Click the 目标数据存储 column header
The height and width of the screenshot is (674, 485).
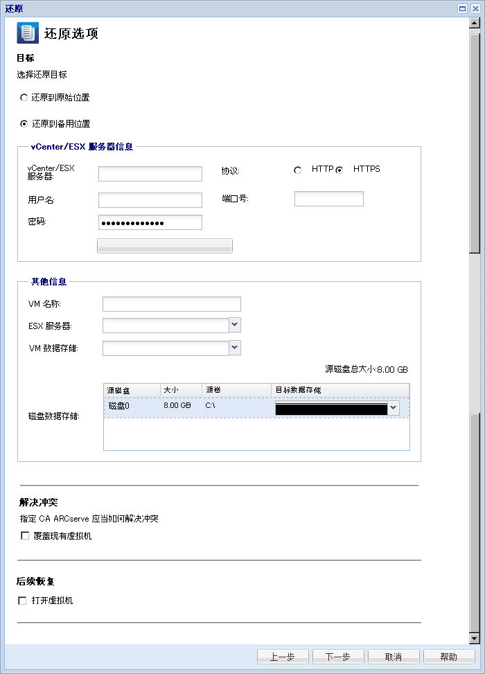340,390
